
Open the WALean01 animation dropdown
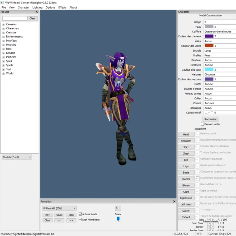[x=59, y=208]
